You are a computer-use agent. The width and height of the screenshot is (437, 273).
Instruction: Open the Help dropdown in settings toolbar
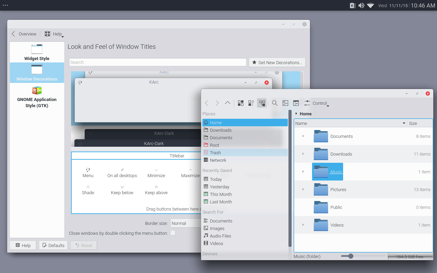[54, 34]
